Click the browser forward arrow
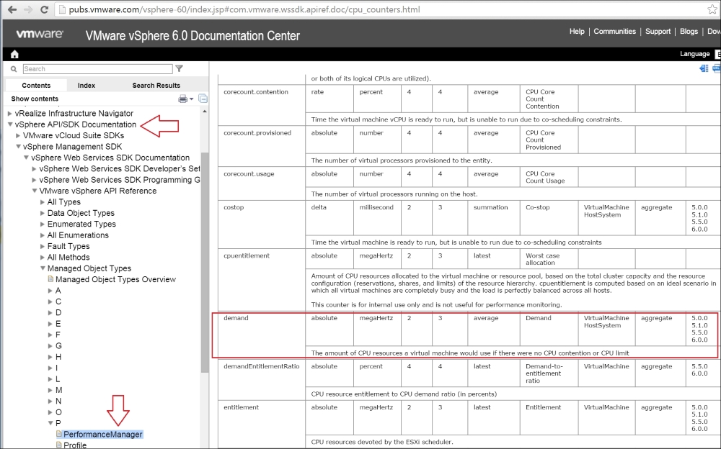 28,9
